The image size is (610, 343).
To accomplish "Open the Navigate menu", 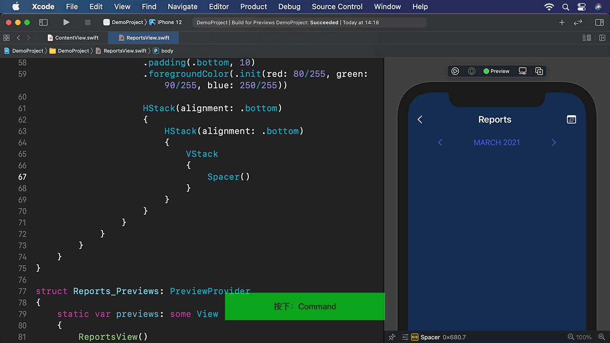I will pos(183,6).
